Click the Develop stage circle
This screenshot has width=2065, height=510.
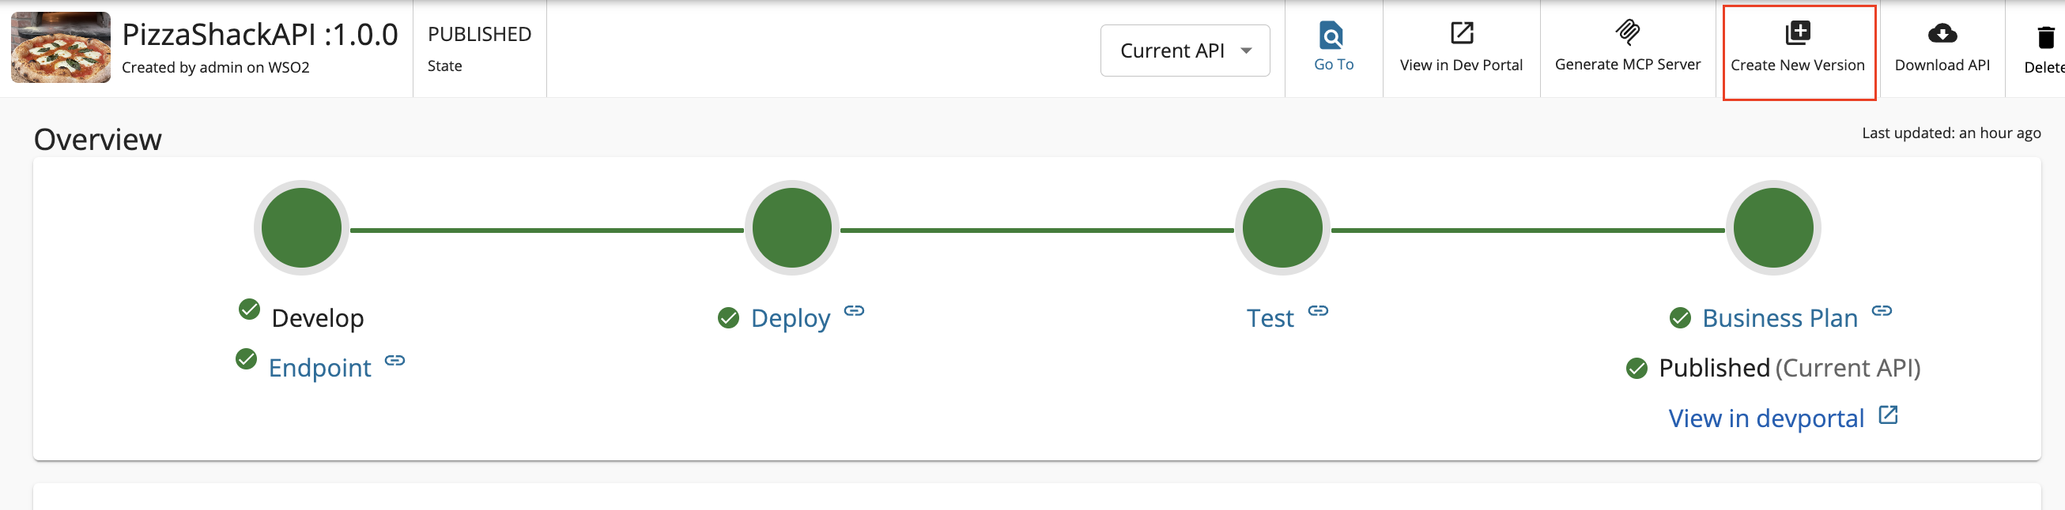click(301, 228)
